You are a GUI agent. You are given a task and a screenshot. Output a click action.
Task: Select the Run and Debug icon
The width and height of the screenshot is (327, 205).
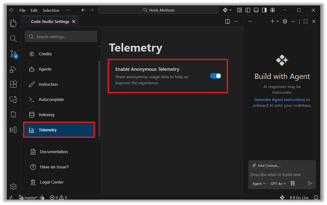13,69
